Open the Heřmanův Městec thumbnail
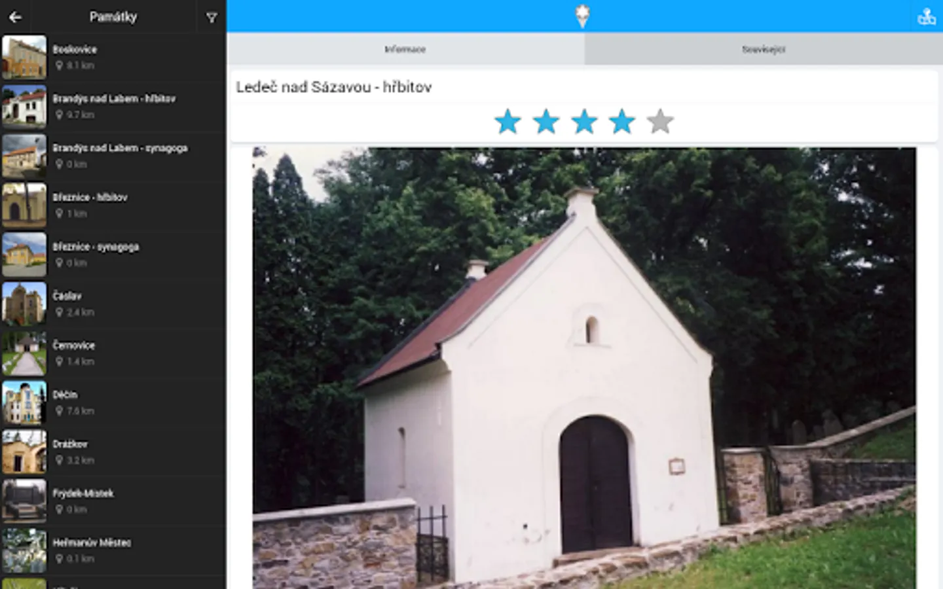The image size is (943, 589). tap(24, 551)
